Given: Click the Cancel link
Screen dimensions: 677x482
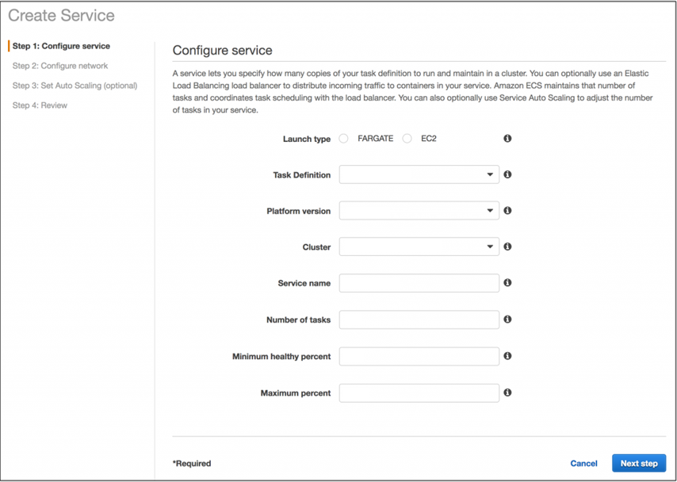Looking at the screenshot, I should [583, 464].
